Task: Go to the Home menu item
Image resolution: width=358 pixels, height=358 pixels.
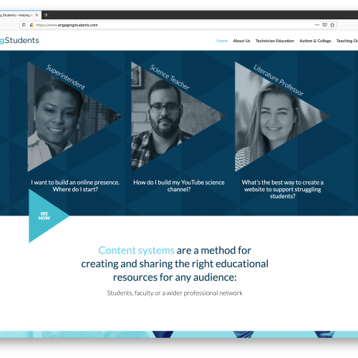Action: (222, 41)
